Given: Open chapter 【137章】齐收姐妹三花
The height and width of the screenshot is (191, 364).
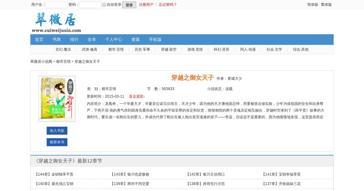Looking at the screenshot, I should point(281,184).
